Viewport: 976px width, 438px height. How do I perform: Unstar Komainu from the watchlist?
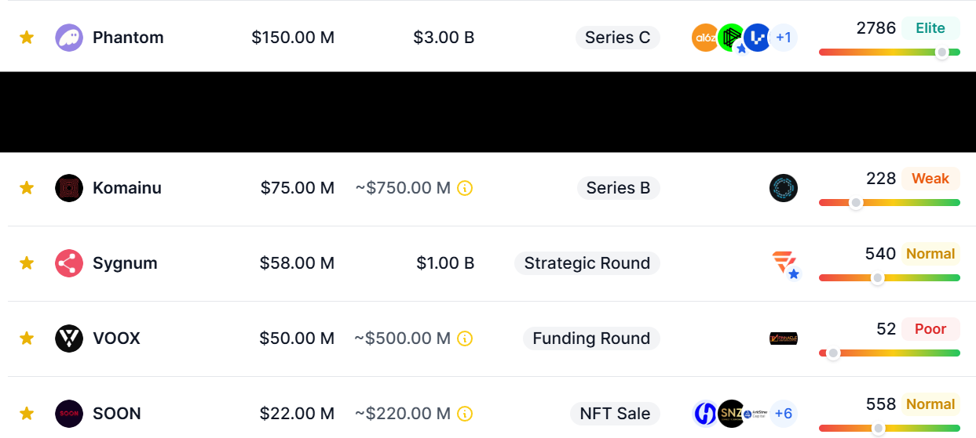[27, 188]
